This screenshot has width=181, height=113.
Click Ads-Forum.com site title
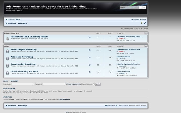pos(46,7)
